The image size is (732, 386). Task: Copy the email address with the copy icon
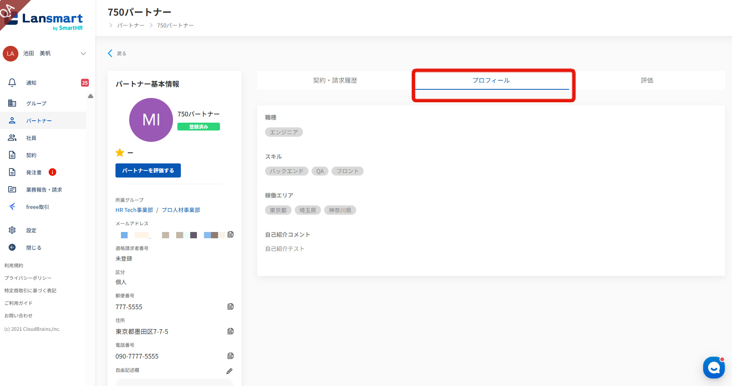pyautogui.click(x=231, y=234)
